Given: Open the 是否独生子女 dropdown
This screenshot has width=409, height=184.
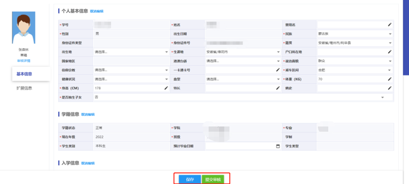Looking at the screenshot, I should [x=243, y=97].
